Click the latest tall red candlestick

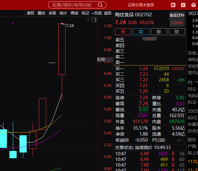pos(62,49)
